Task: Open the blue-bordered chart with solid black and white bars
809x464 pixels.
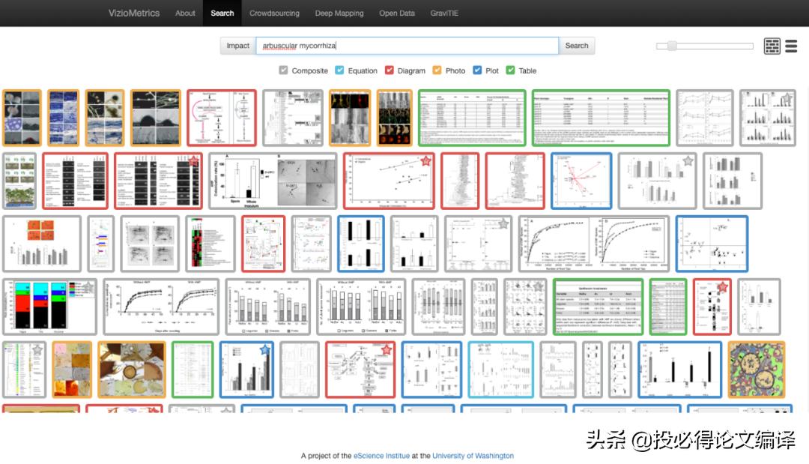Action: click(x=361, y=244)
